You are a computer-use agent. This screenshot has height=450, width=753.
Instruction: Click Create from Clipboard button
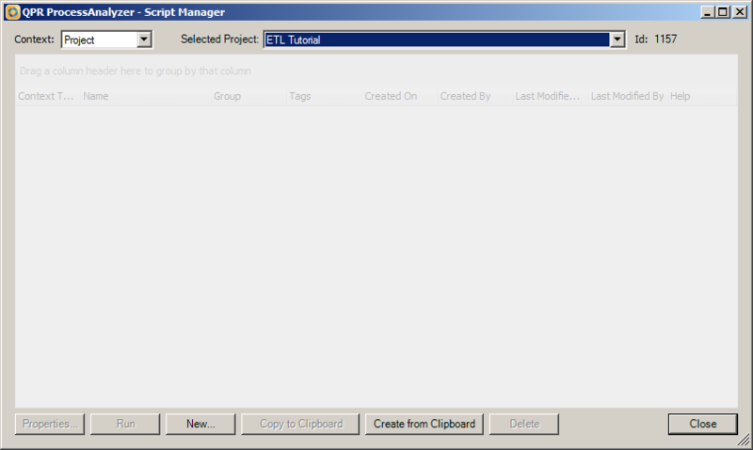(425, 424)
